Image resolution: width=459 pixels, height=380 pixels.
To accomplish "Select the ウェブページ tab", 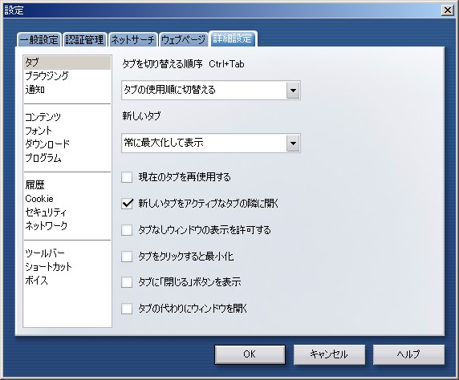I will [183, 39].
